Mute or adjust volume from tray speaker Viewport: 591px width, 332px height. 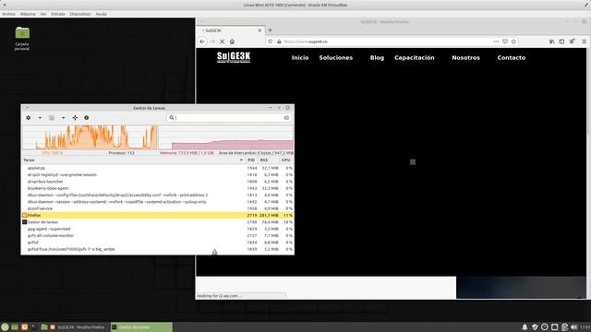click(573, 327)
